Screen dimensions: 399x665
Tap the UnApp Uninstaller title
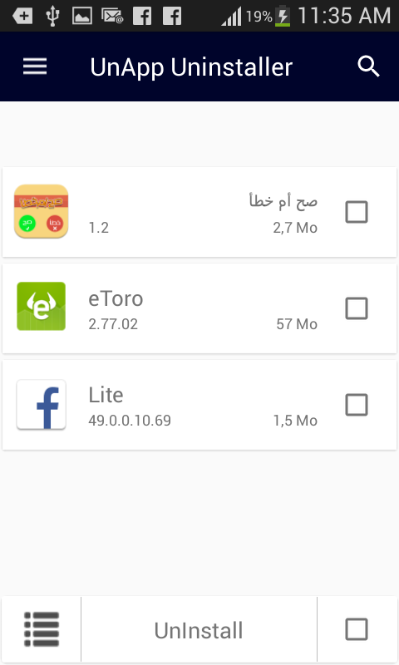tap(191, 67)
